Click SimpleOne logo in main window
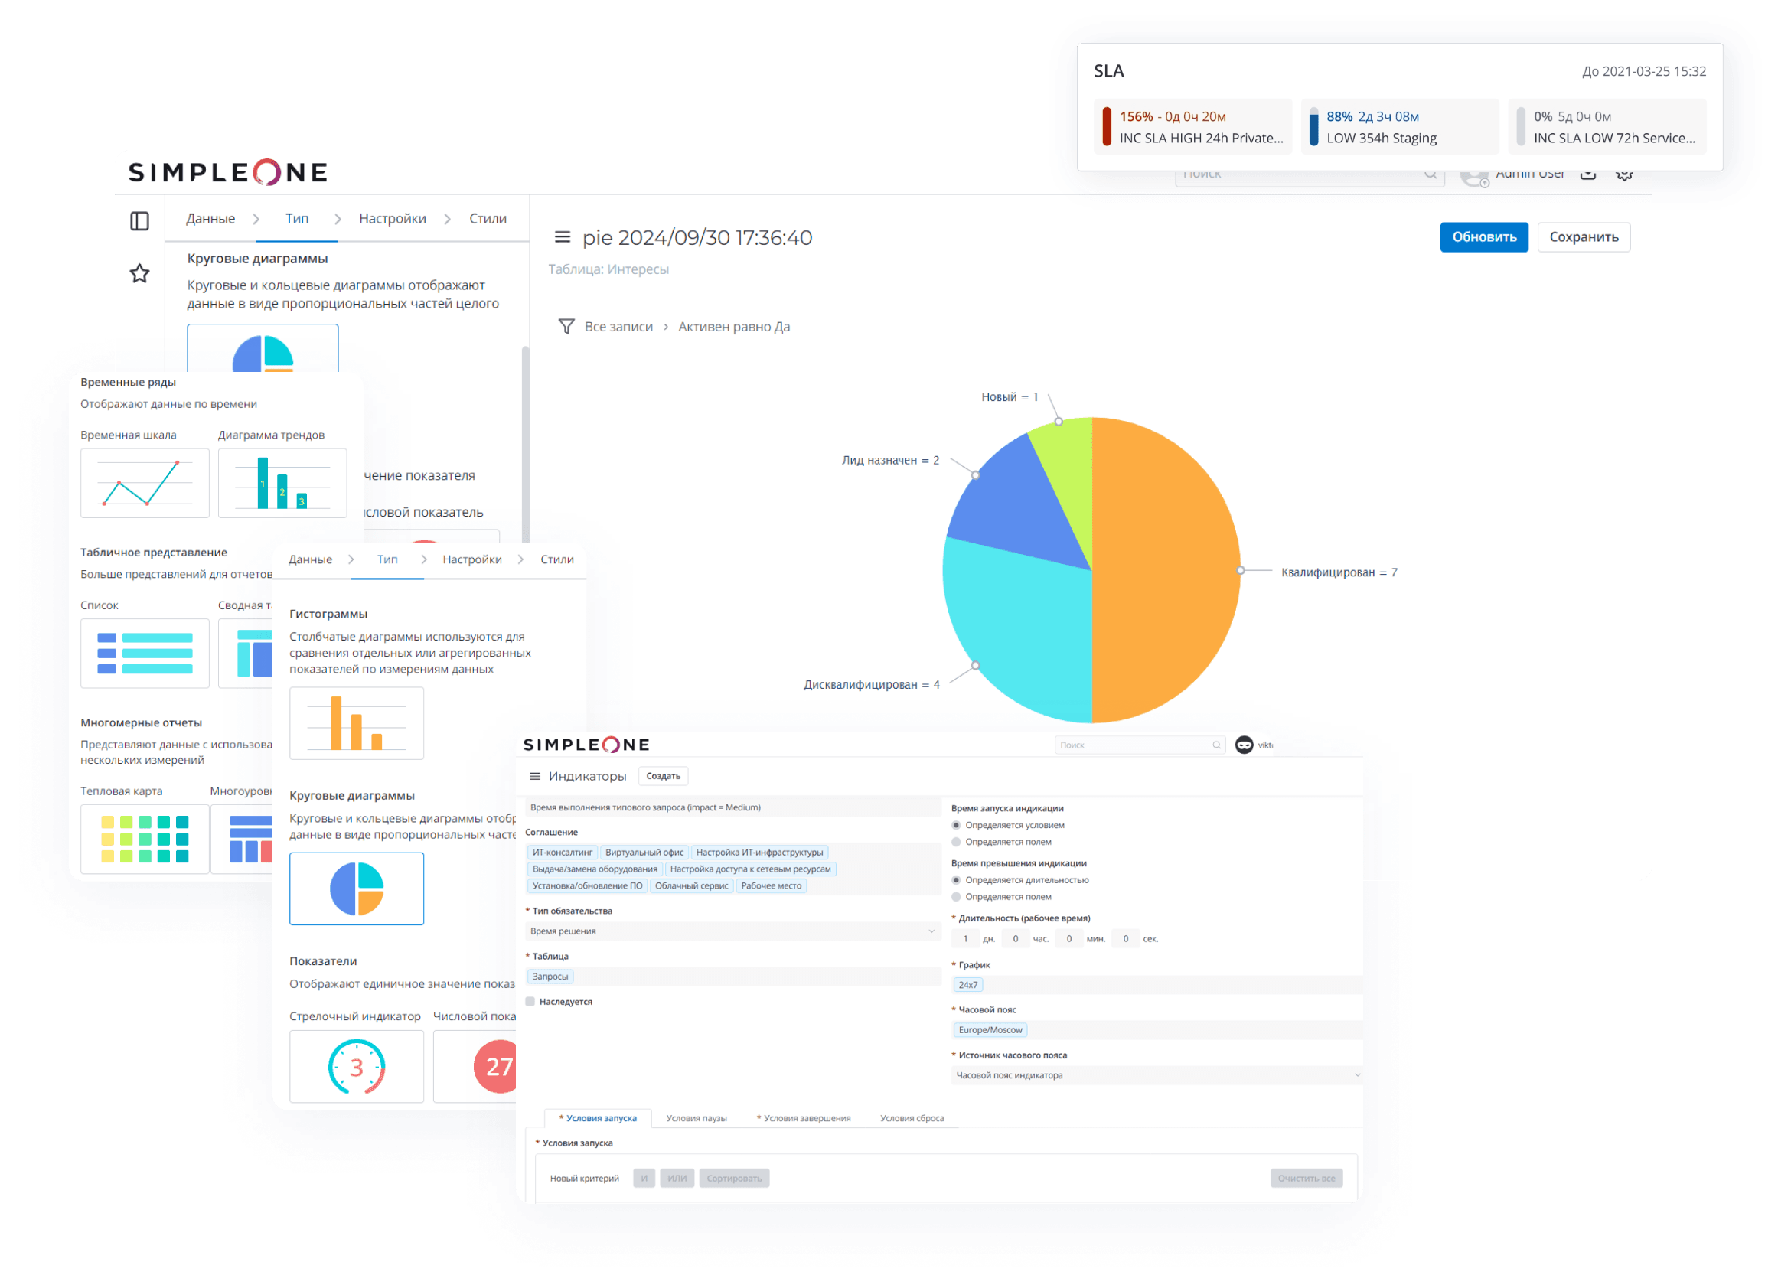 pos(228,171)
